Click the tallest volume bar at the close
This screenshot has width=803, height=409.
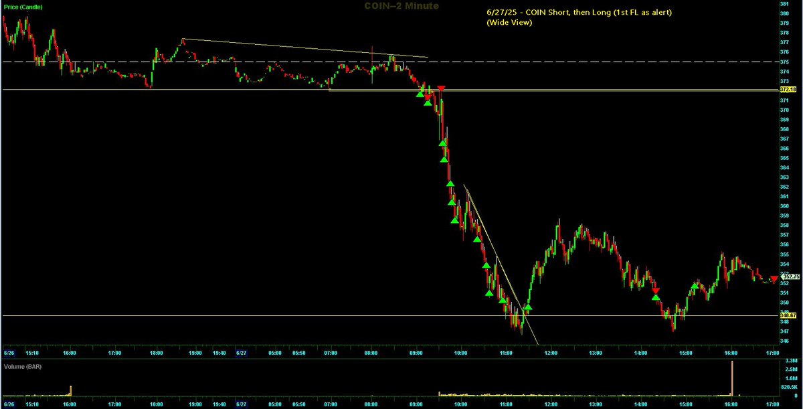pos(732,379)
